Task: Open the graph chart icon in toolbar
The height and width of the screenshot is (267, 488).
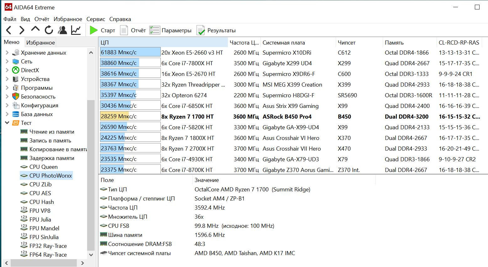Action: [76, 30]
